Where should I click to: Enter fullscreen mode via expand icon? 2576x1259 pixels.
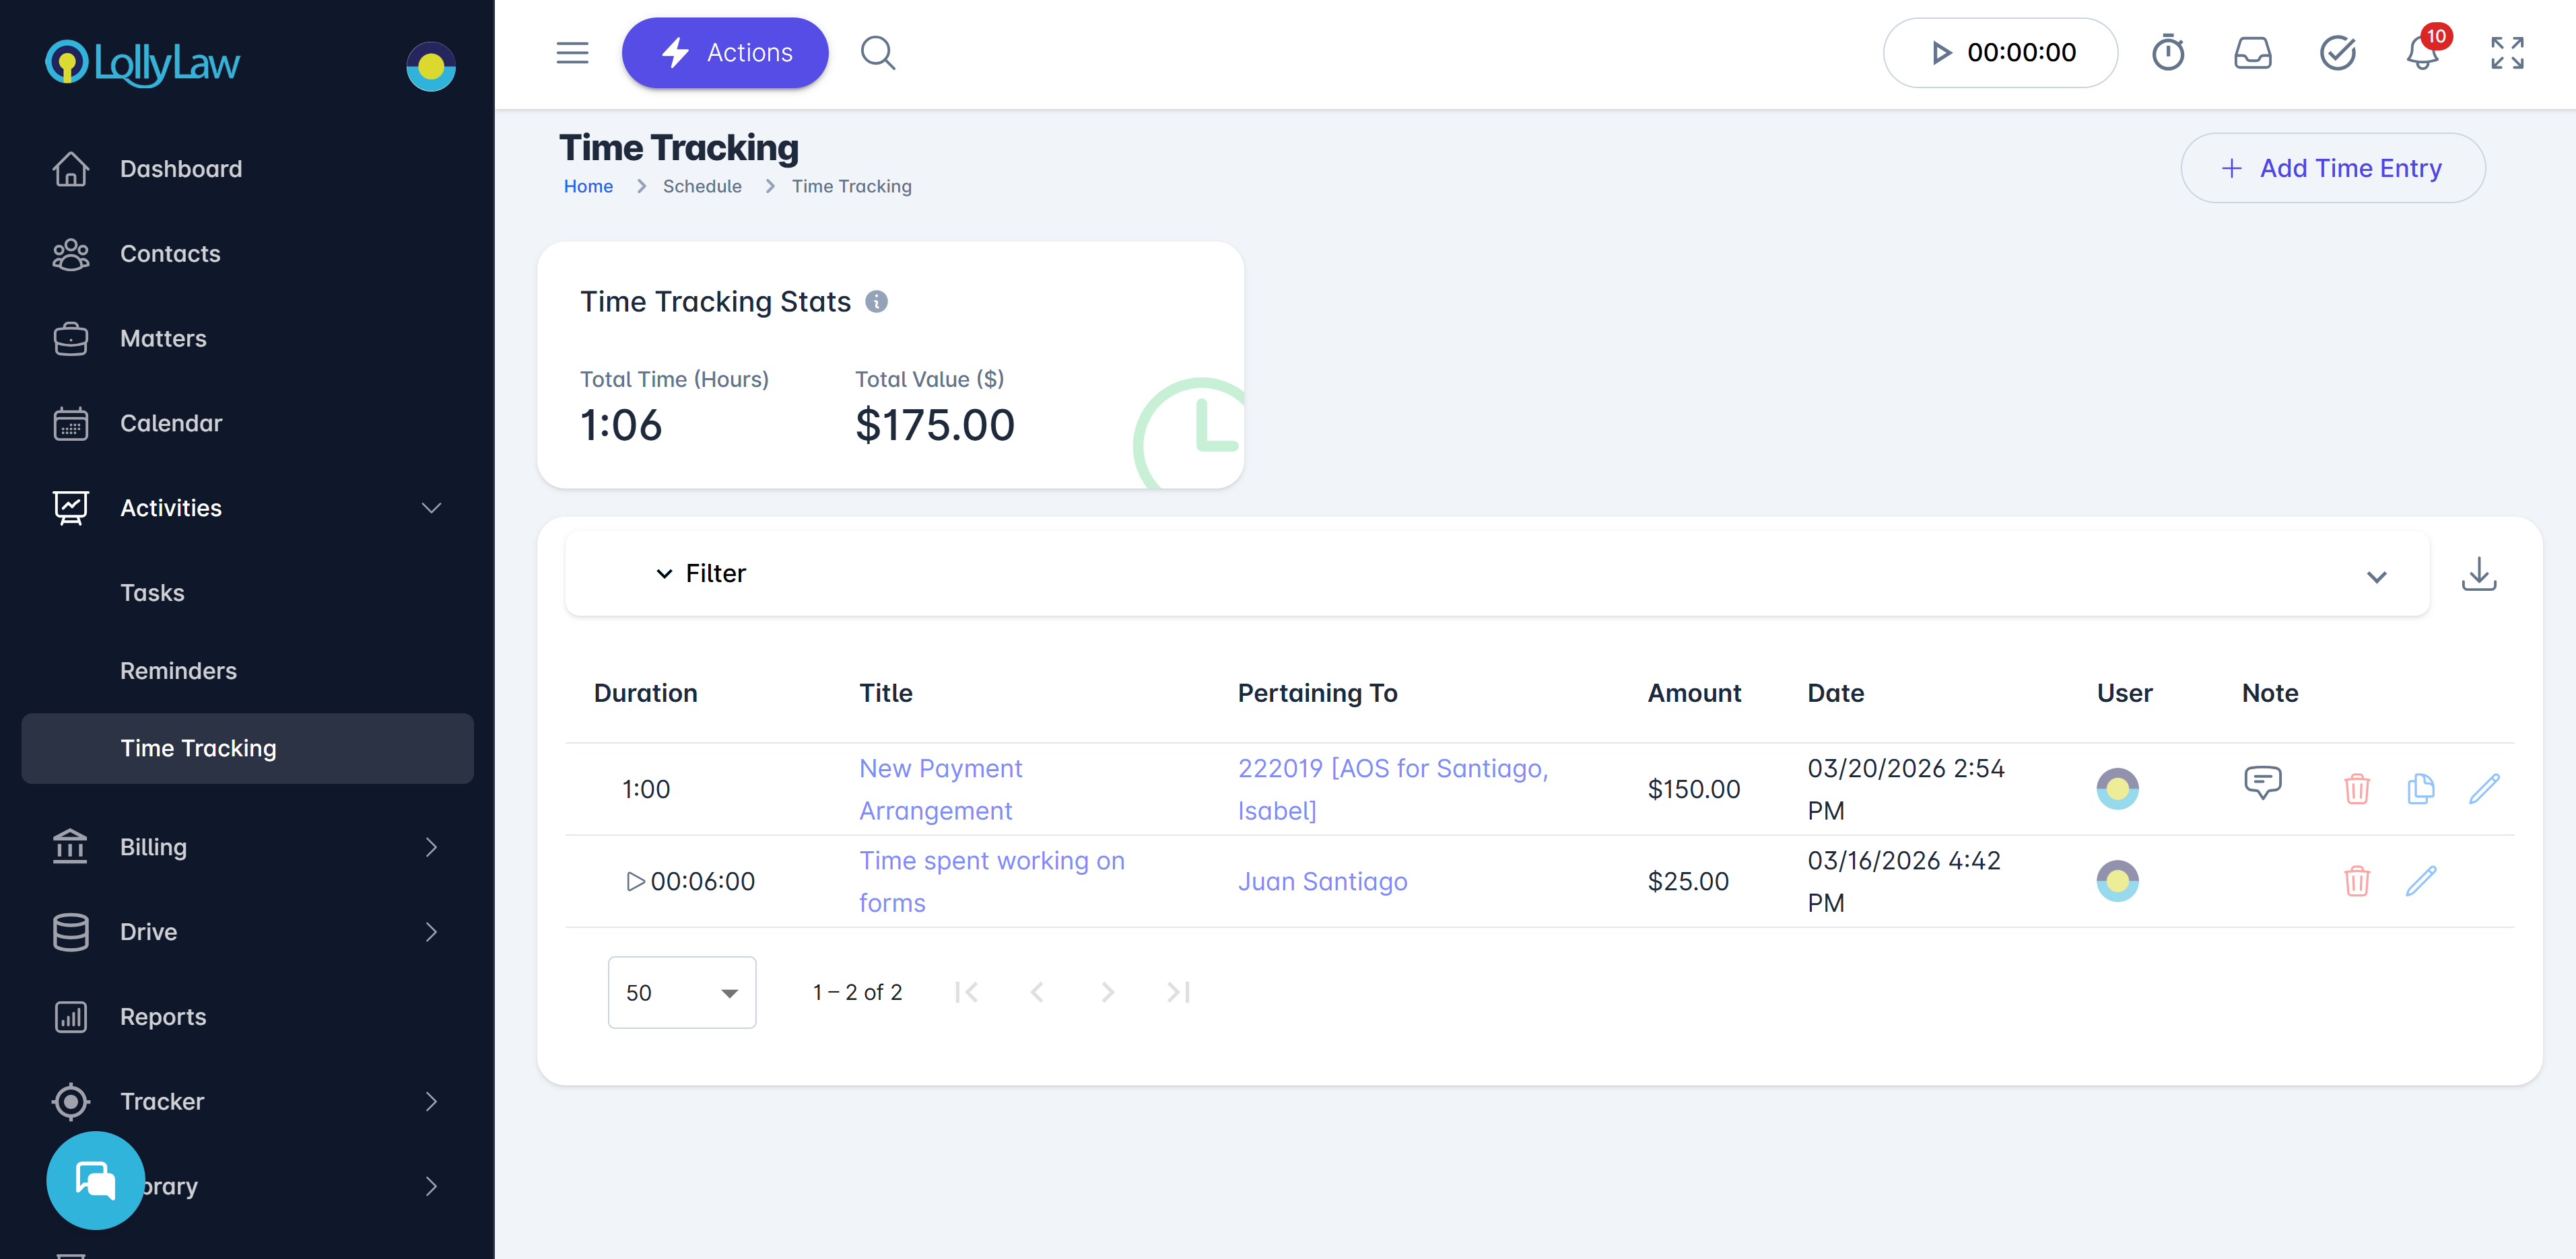coord(2506,53)
